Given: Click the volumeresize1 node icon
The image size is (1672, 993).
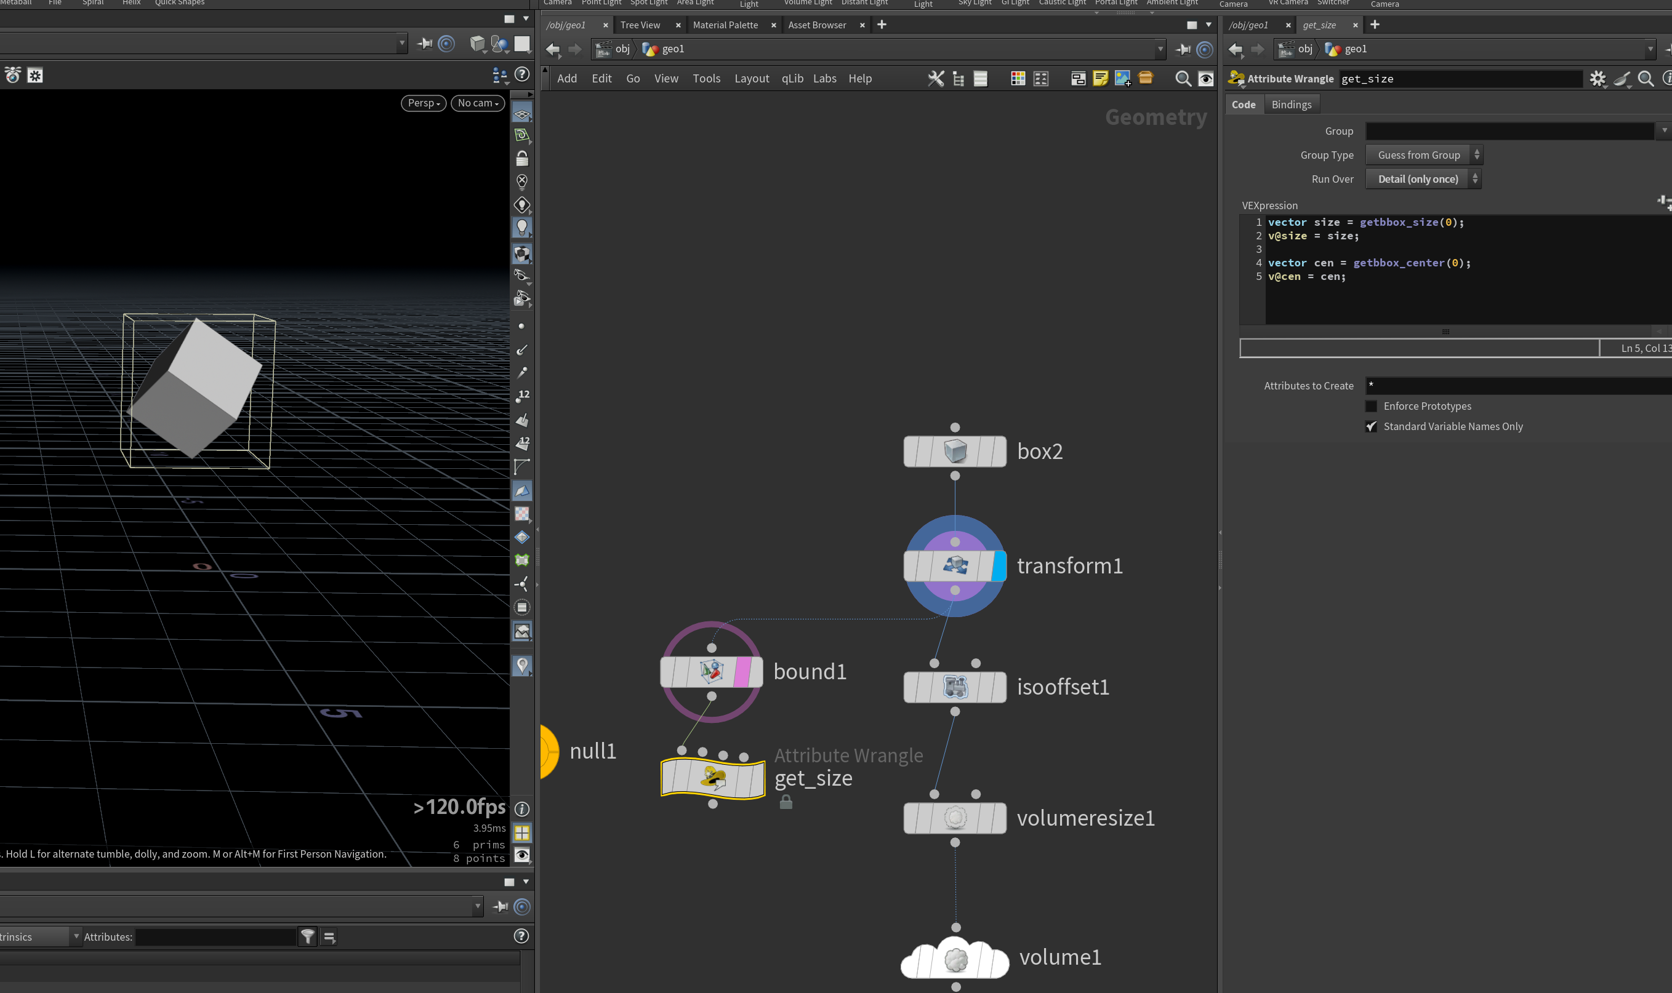Looking at the screenshot, I should [954, 818].
